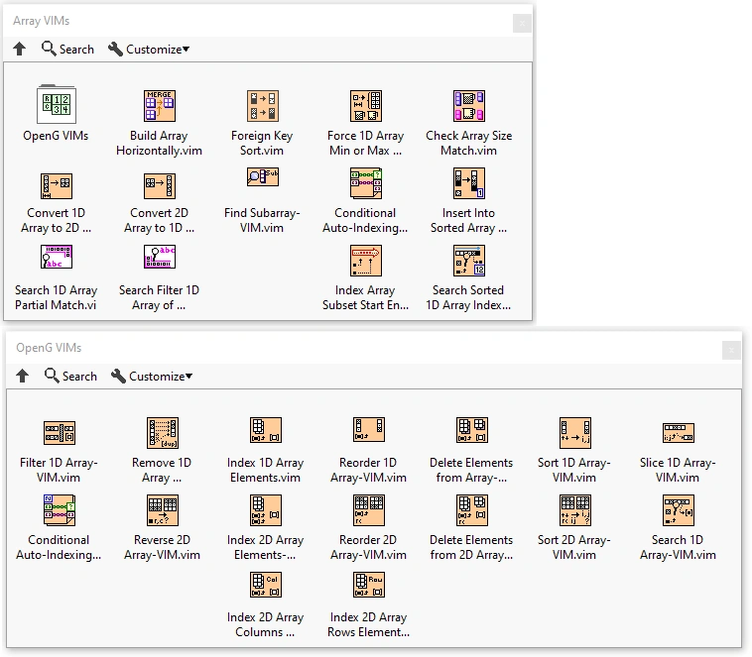Select Conditional Auto-Indexing in OpenG VIMs palette
The image size is (752, 657).
(60, 510)
